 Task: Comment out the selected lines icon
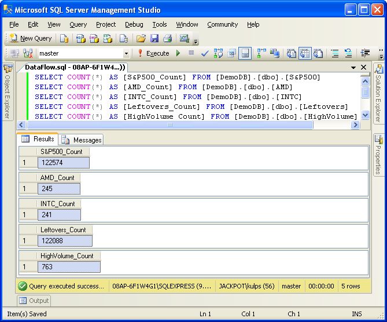pyautogui.click(x=335, y=53)
